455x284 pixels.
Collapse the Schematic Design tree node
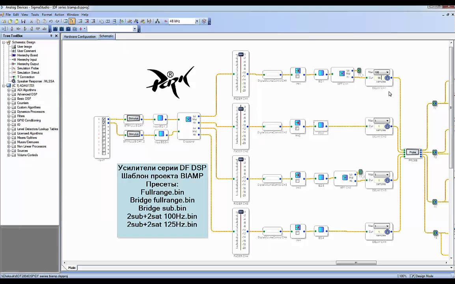point(4,42)
